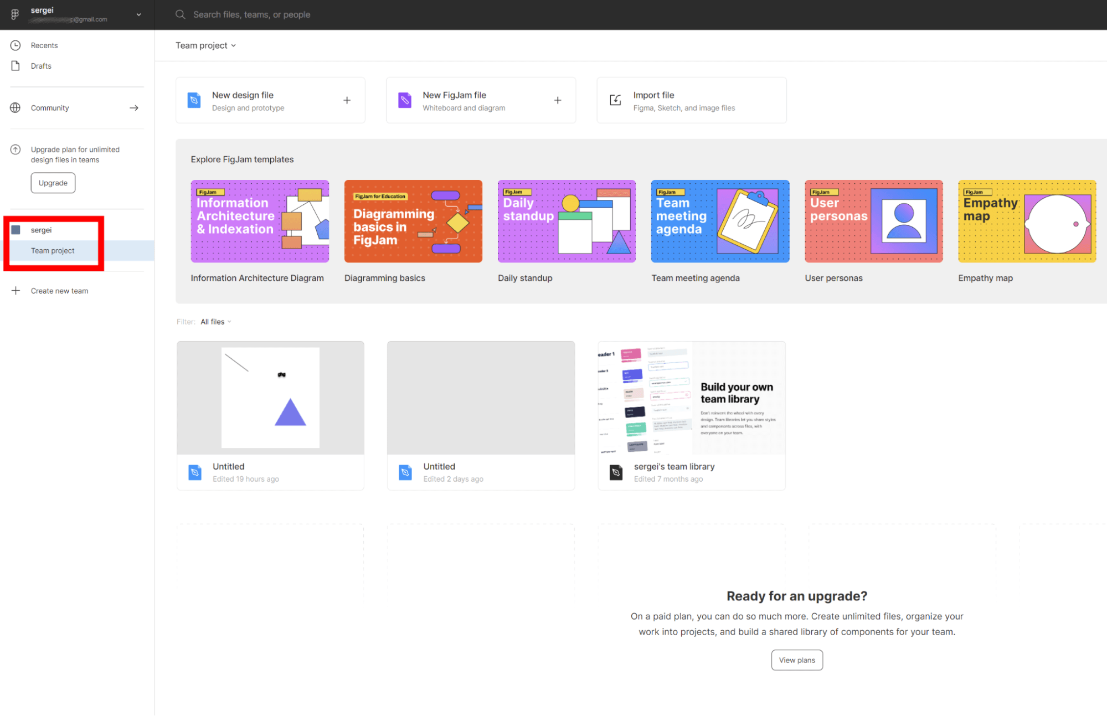Click the Create new team link

(59, 291)
